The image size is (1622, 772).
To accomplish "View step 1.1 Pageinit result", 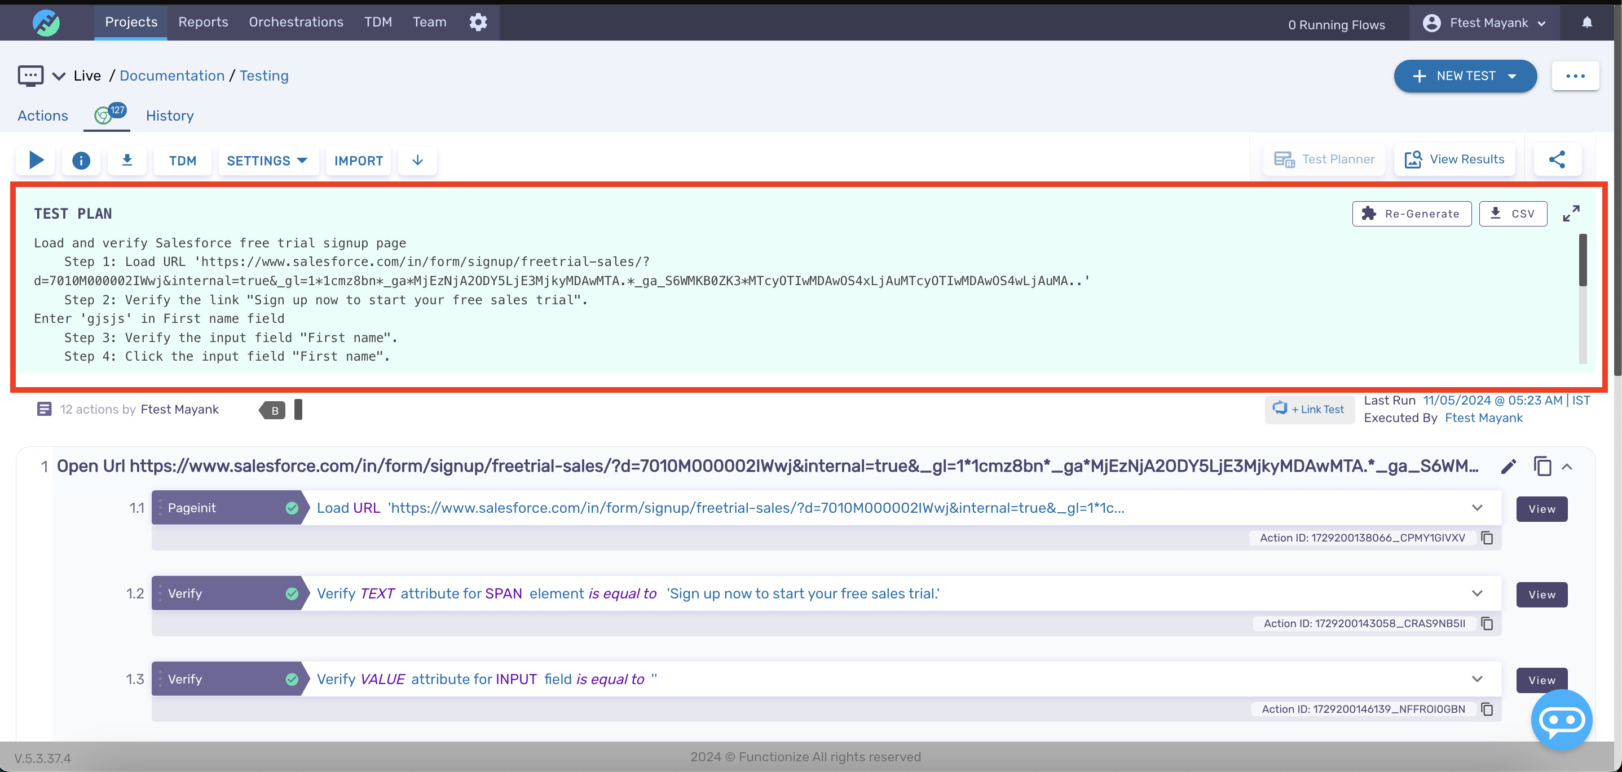I will [1541, 508].
